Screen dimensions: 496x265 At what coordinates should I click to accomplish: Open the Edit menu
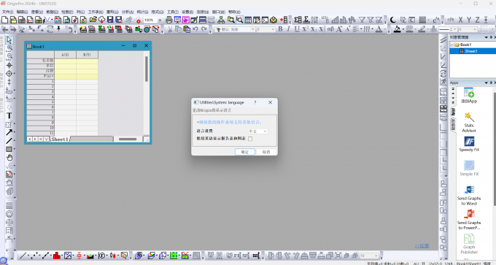click(x=22, y=12)
